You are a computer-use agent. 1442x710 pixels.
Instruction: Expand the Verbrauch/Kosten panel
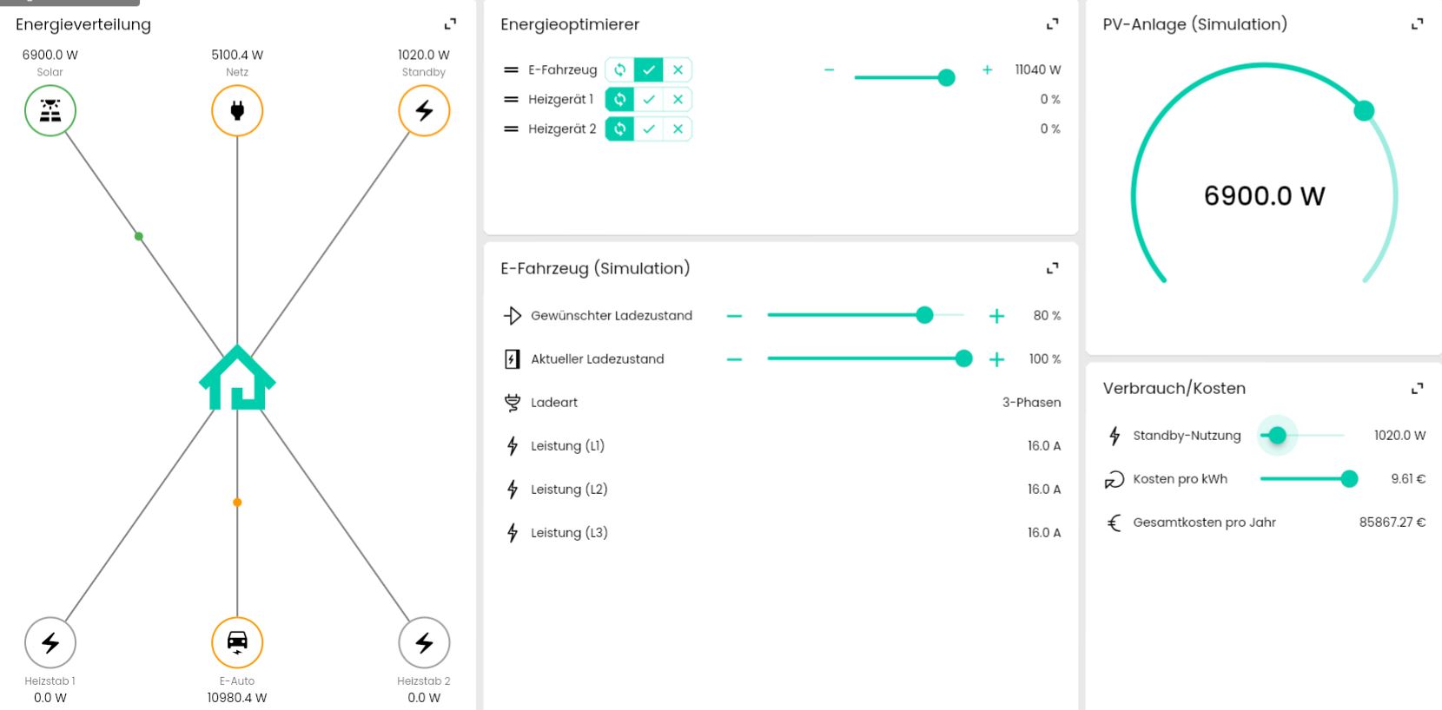click(1417, 388)
